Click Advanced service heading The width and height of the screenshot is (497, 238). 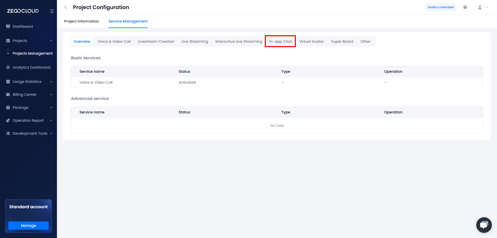90,98
